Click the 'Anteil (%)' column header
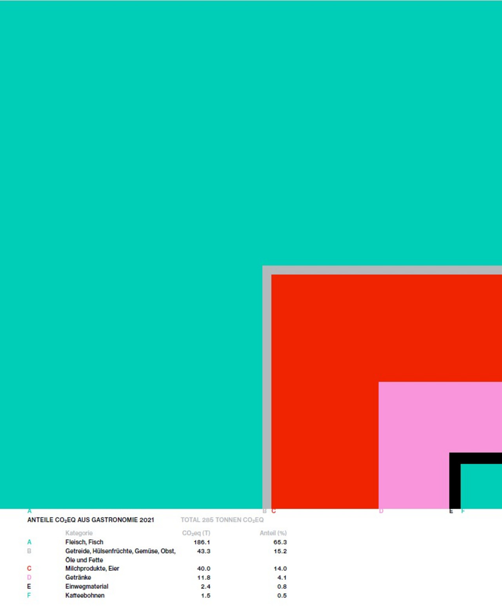This screenshot has height=612, width=502. pyautogui.click(x=273, y=533)
